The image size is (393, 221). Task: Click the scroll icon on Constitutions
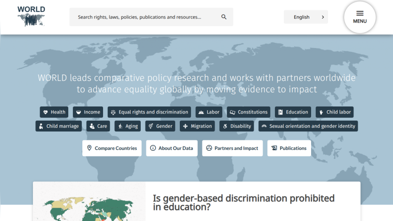(x=233, y=112)
